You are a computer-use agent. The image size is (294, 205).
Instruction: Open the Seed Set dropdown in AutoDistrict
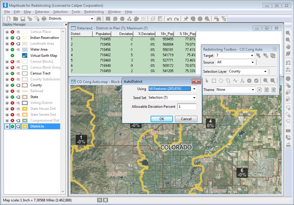pyautogui.click(x=194, y=98)
